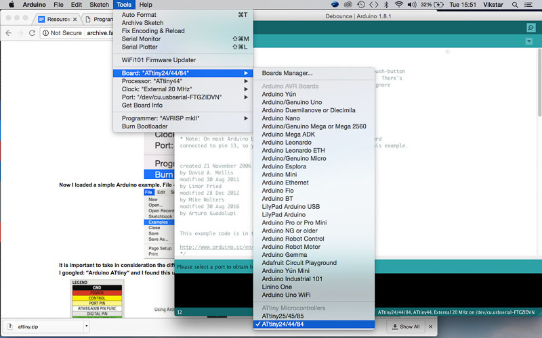Open Boards Manager...
The width and height of the screenshot is (542, 338).
314,73
